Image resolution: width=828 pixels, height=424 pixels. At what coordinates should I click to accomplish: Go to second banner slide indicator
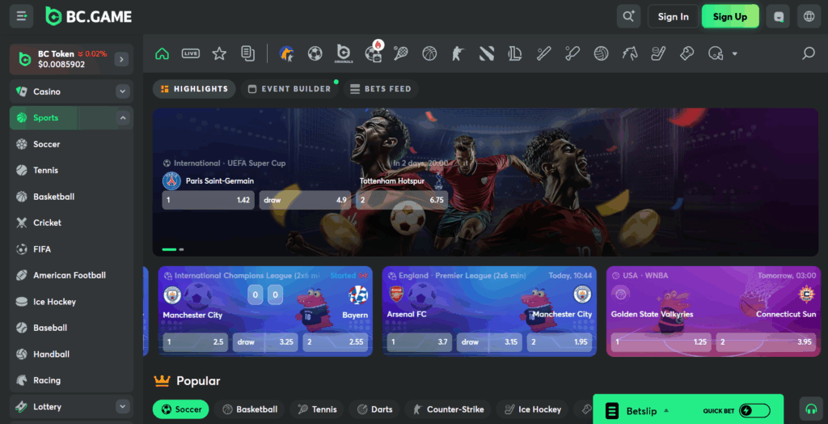click(x=182, y=249)
